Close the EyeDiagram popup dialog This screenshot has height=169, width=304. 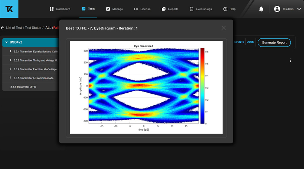tap(223, 28)
